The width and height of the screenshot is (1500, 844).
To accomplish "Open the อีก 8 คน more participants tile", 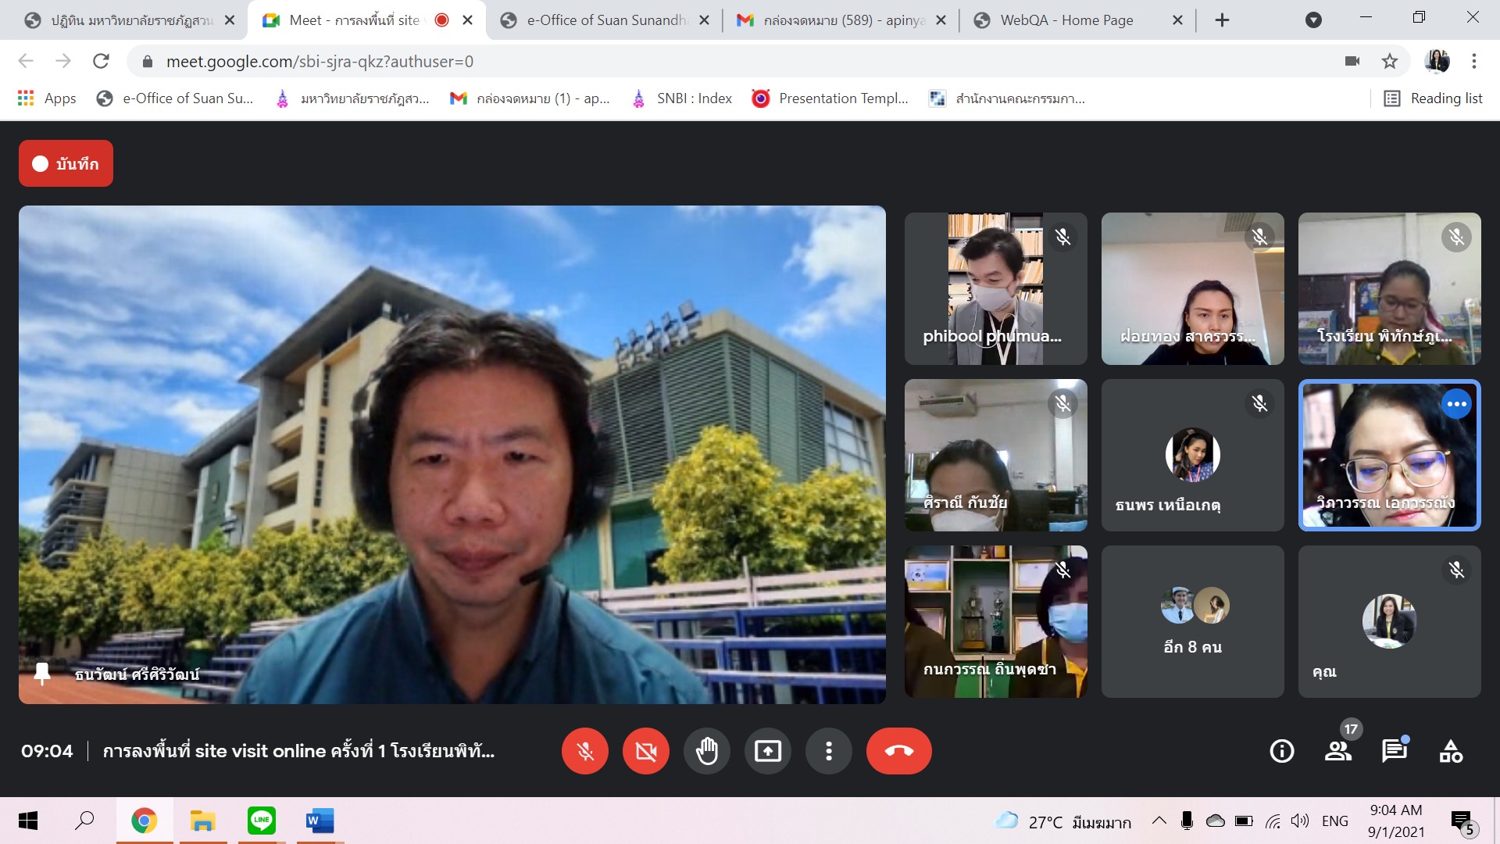I will pos(1192,621).
